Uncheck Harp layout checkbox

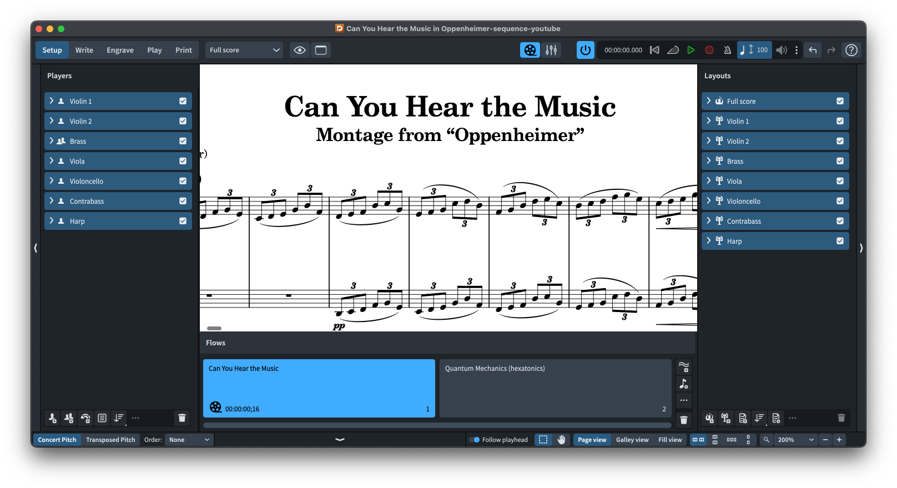840,241
